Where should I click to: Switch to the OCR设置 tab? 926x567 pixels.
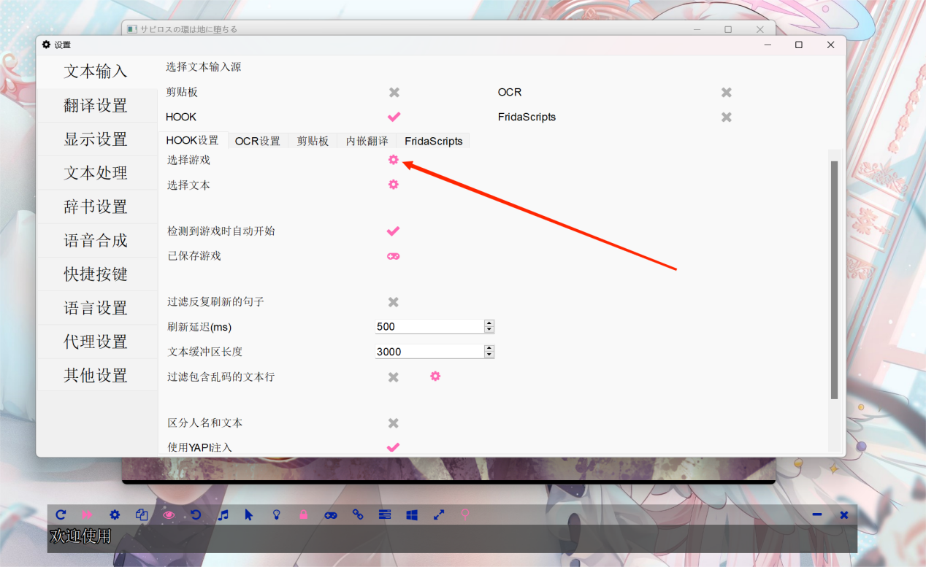click(257, 141)
